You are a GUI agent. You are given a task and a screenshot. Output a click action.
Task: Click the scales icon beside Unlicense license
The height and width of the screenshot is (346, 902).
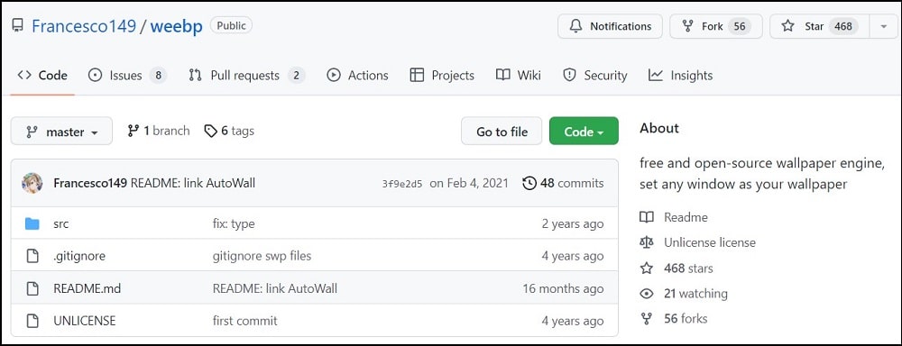[x=647, y=242]
